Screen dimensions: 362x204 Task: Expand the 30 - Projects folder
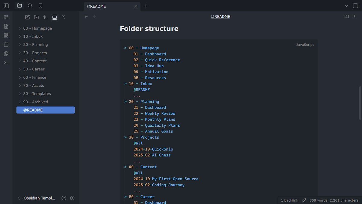(46, 53)
